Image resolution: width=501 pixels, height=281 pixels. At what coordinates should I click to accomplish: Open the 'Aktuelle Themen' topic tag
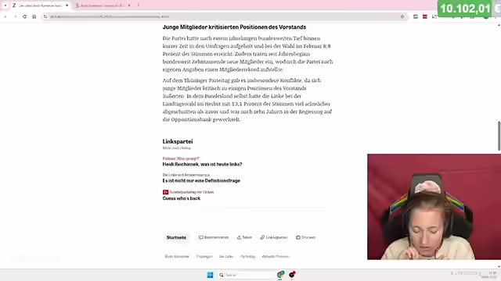click(x=276, y=257)
